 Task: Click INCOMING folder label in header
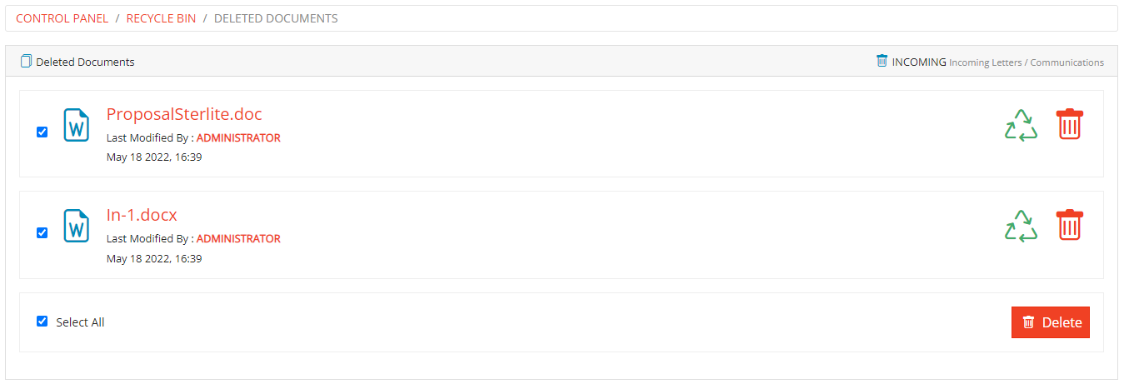pyautogui.click(x=919, y=62)
